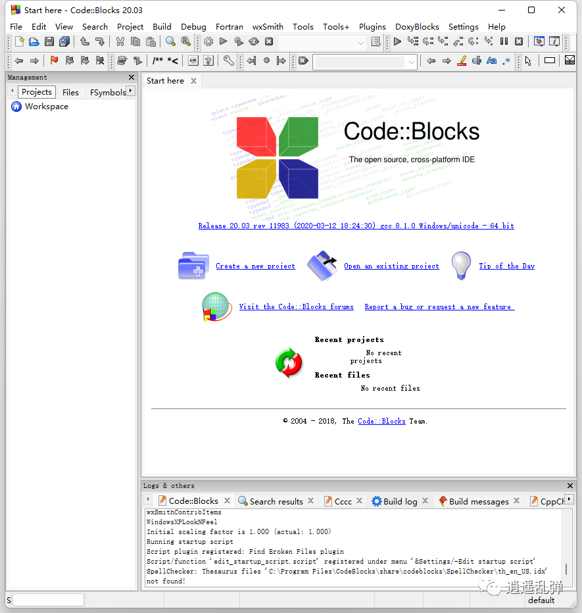The height and width of the screenshot is (613, 582).
Task: Click the Run icon in the compiler toolbar
Action: [x=224, y=41]
